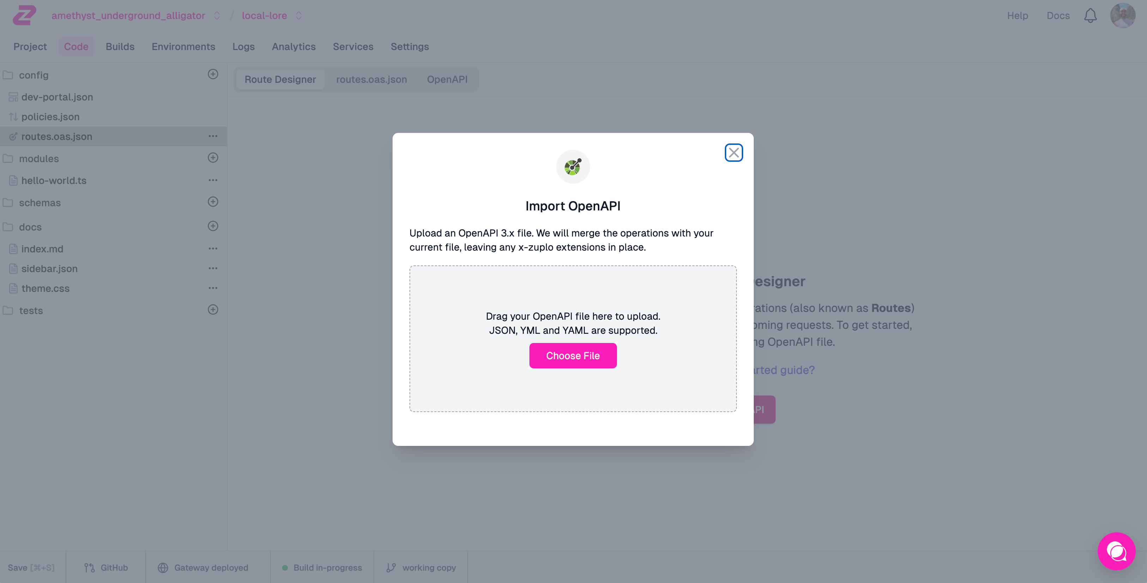Toggle visibility of tests folder
The image size is (1147, 583).
7,309
